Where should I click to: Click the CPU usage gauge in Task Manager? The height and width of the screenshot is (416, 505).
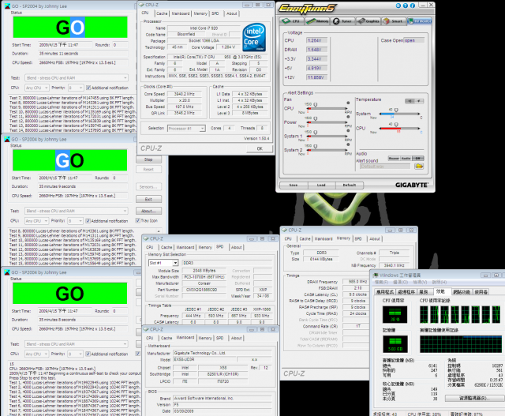(395, 314)
